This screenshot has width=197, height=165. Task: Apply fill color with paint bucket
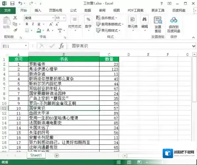pos(39,30)
